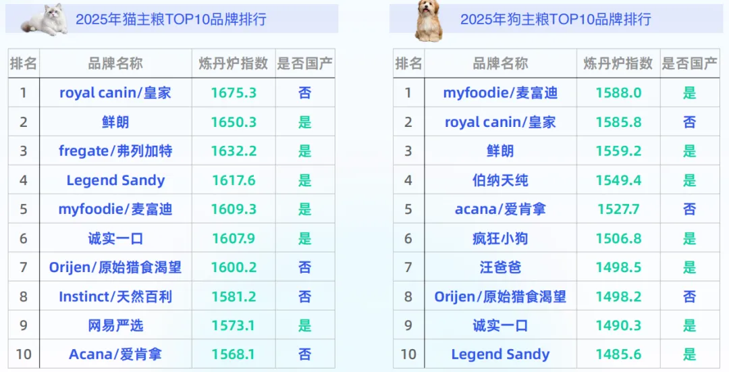This screenshot has height=372, width=729.
Task: Click the fregate/弗列加特 brand cell
Action: [115, 151]
